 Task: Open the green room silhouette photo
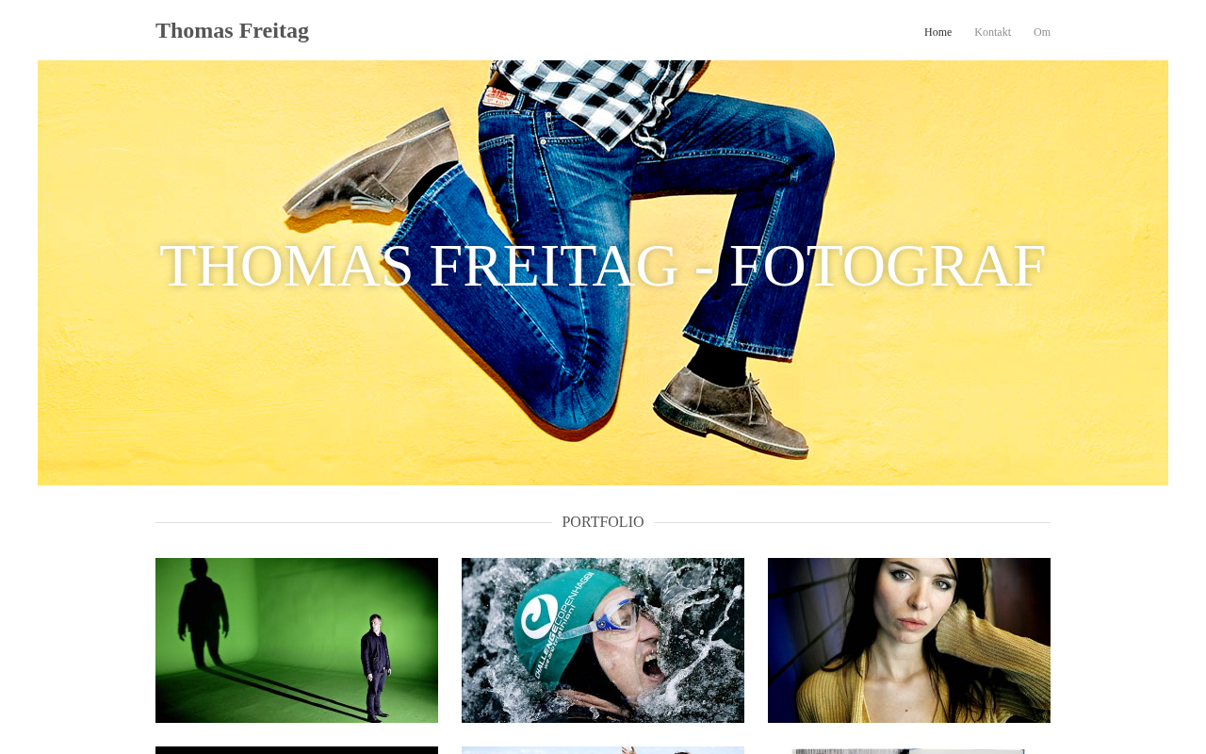[297, 640]
